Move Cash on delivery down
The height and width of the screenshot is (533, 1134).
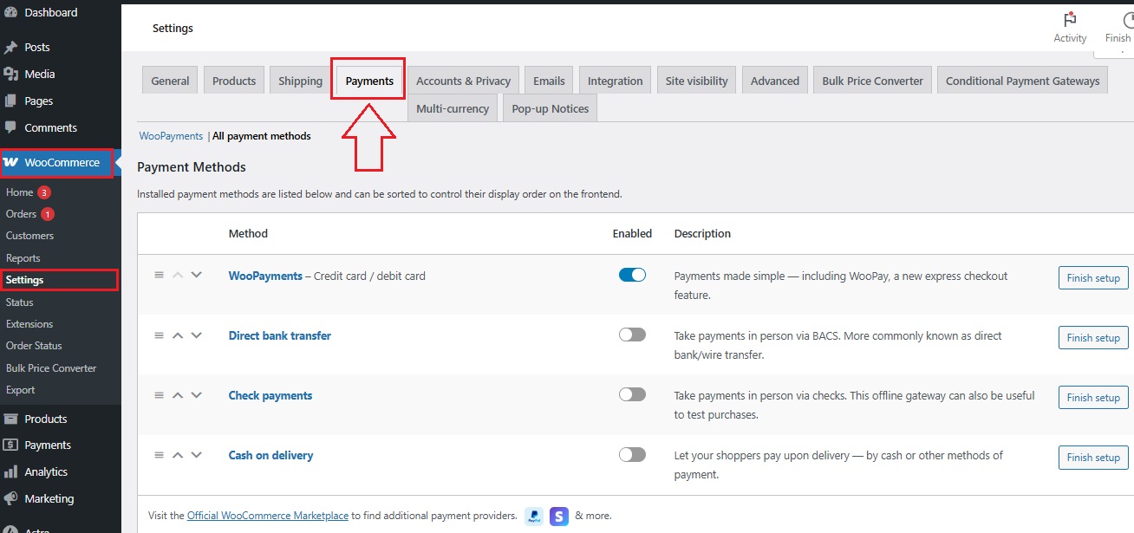(196, 454)
